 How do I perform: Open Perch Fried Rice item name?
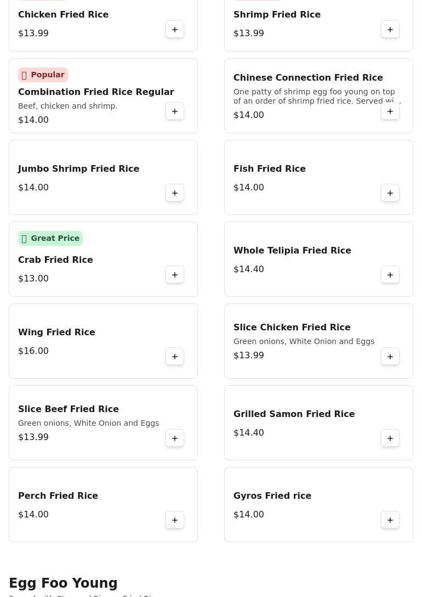[x=58, y=495]
